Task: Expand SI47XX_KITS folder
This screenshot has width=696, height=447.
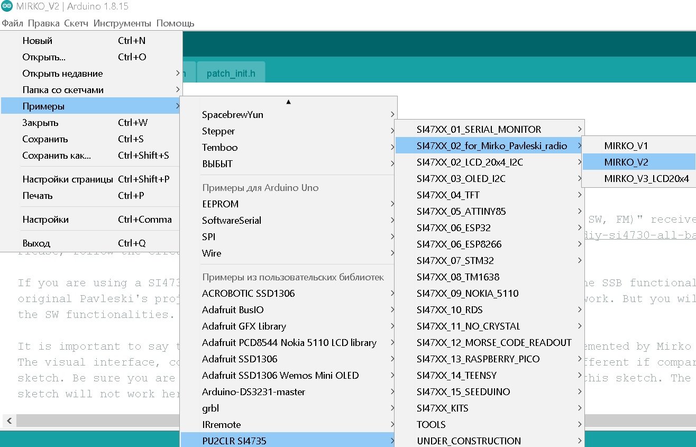Action: point(490,408)
